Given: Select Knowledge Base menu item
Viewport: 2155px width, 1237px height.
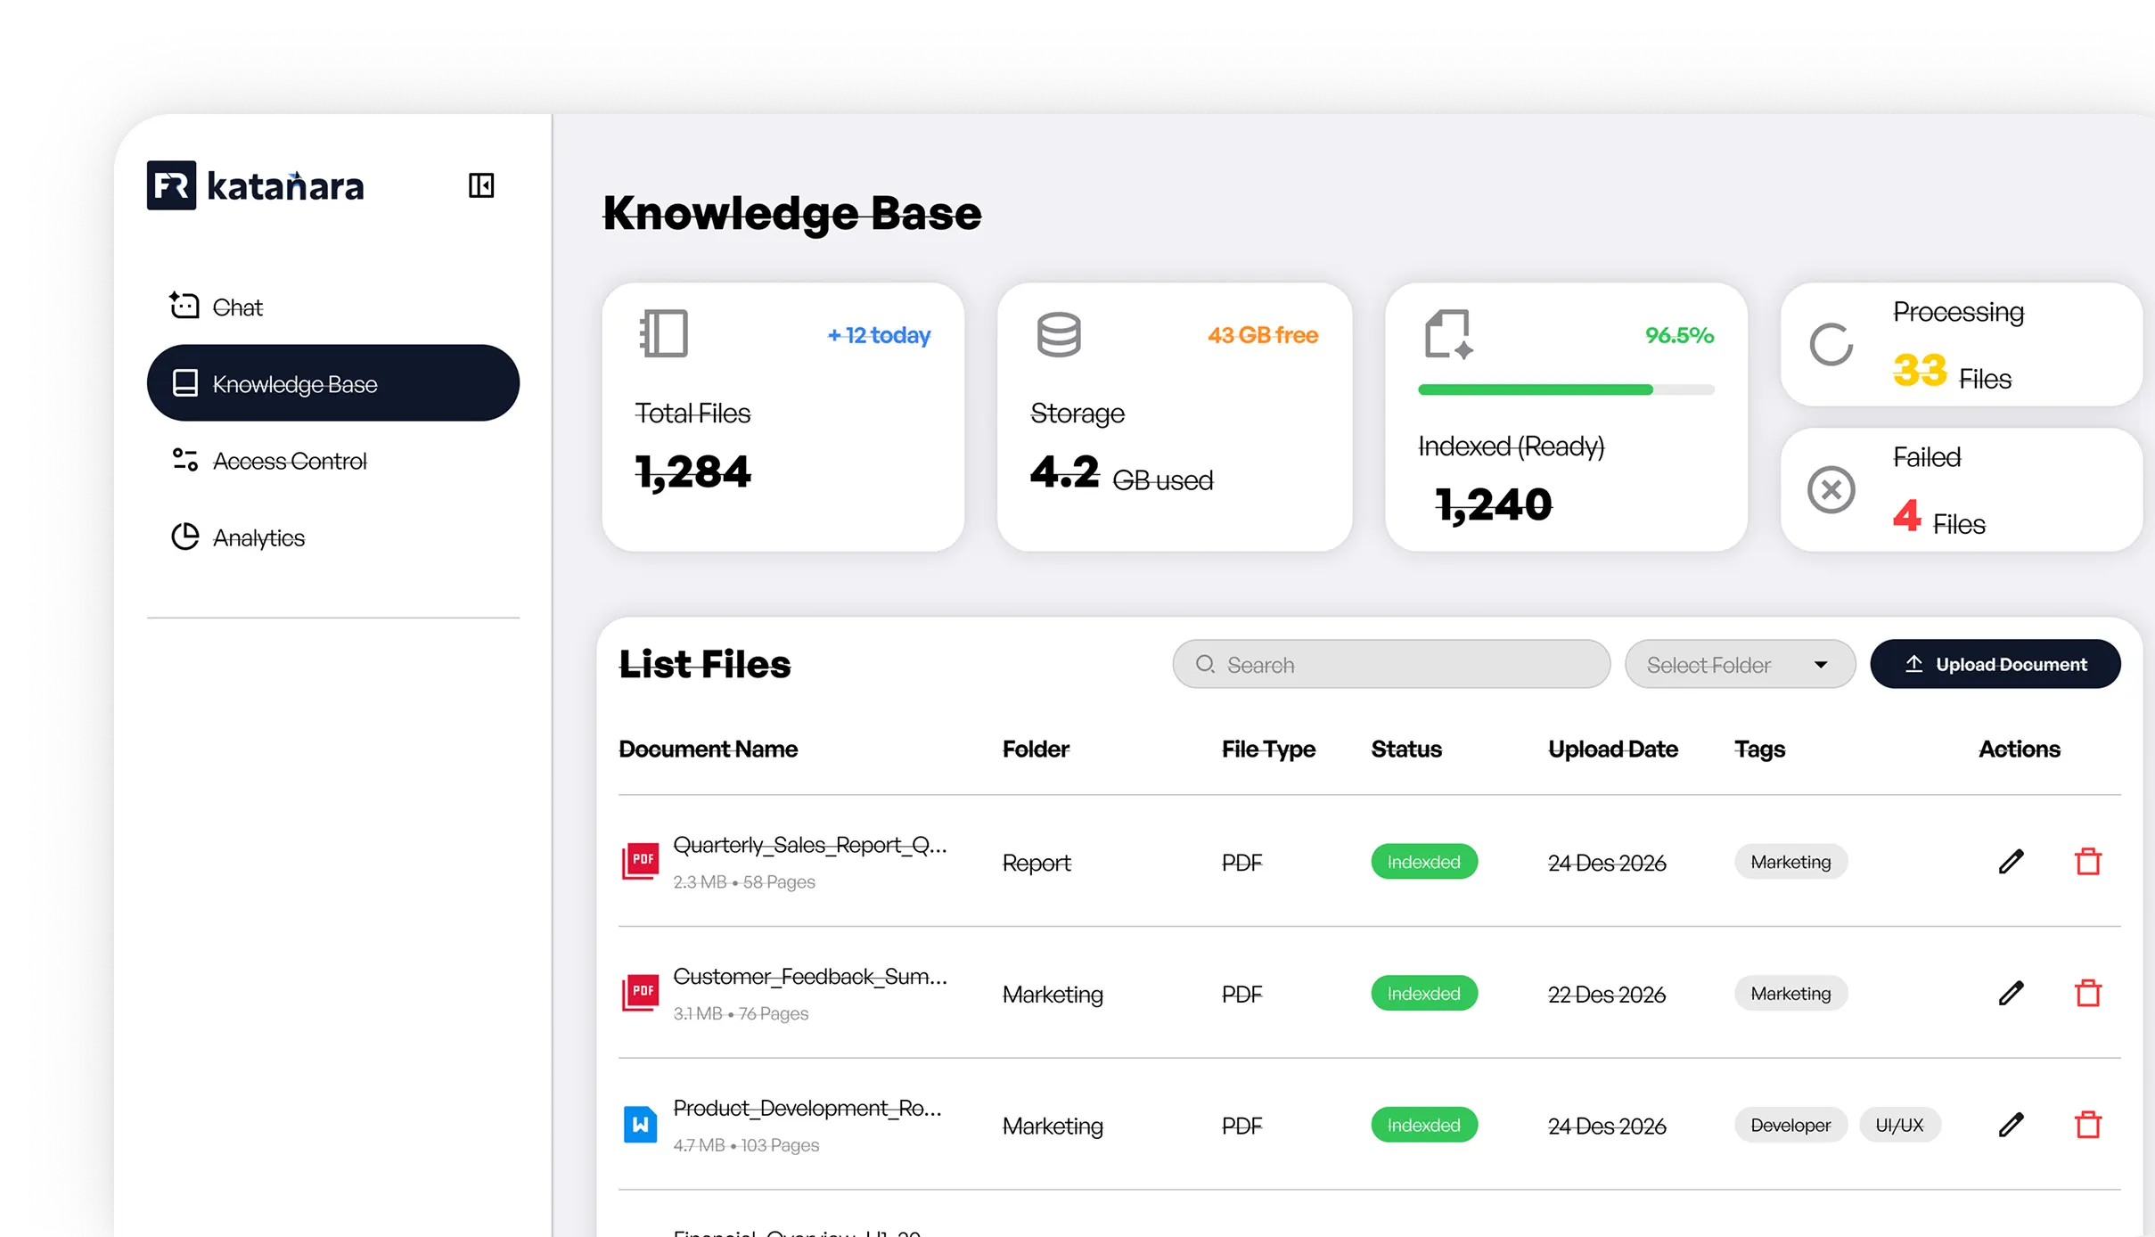Looking at the screenshot, I should pos(333,383).
